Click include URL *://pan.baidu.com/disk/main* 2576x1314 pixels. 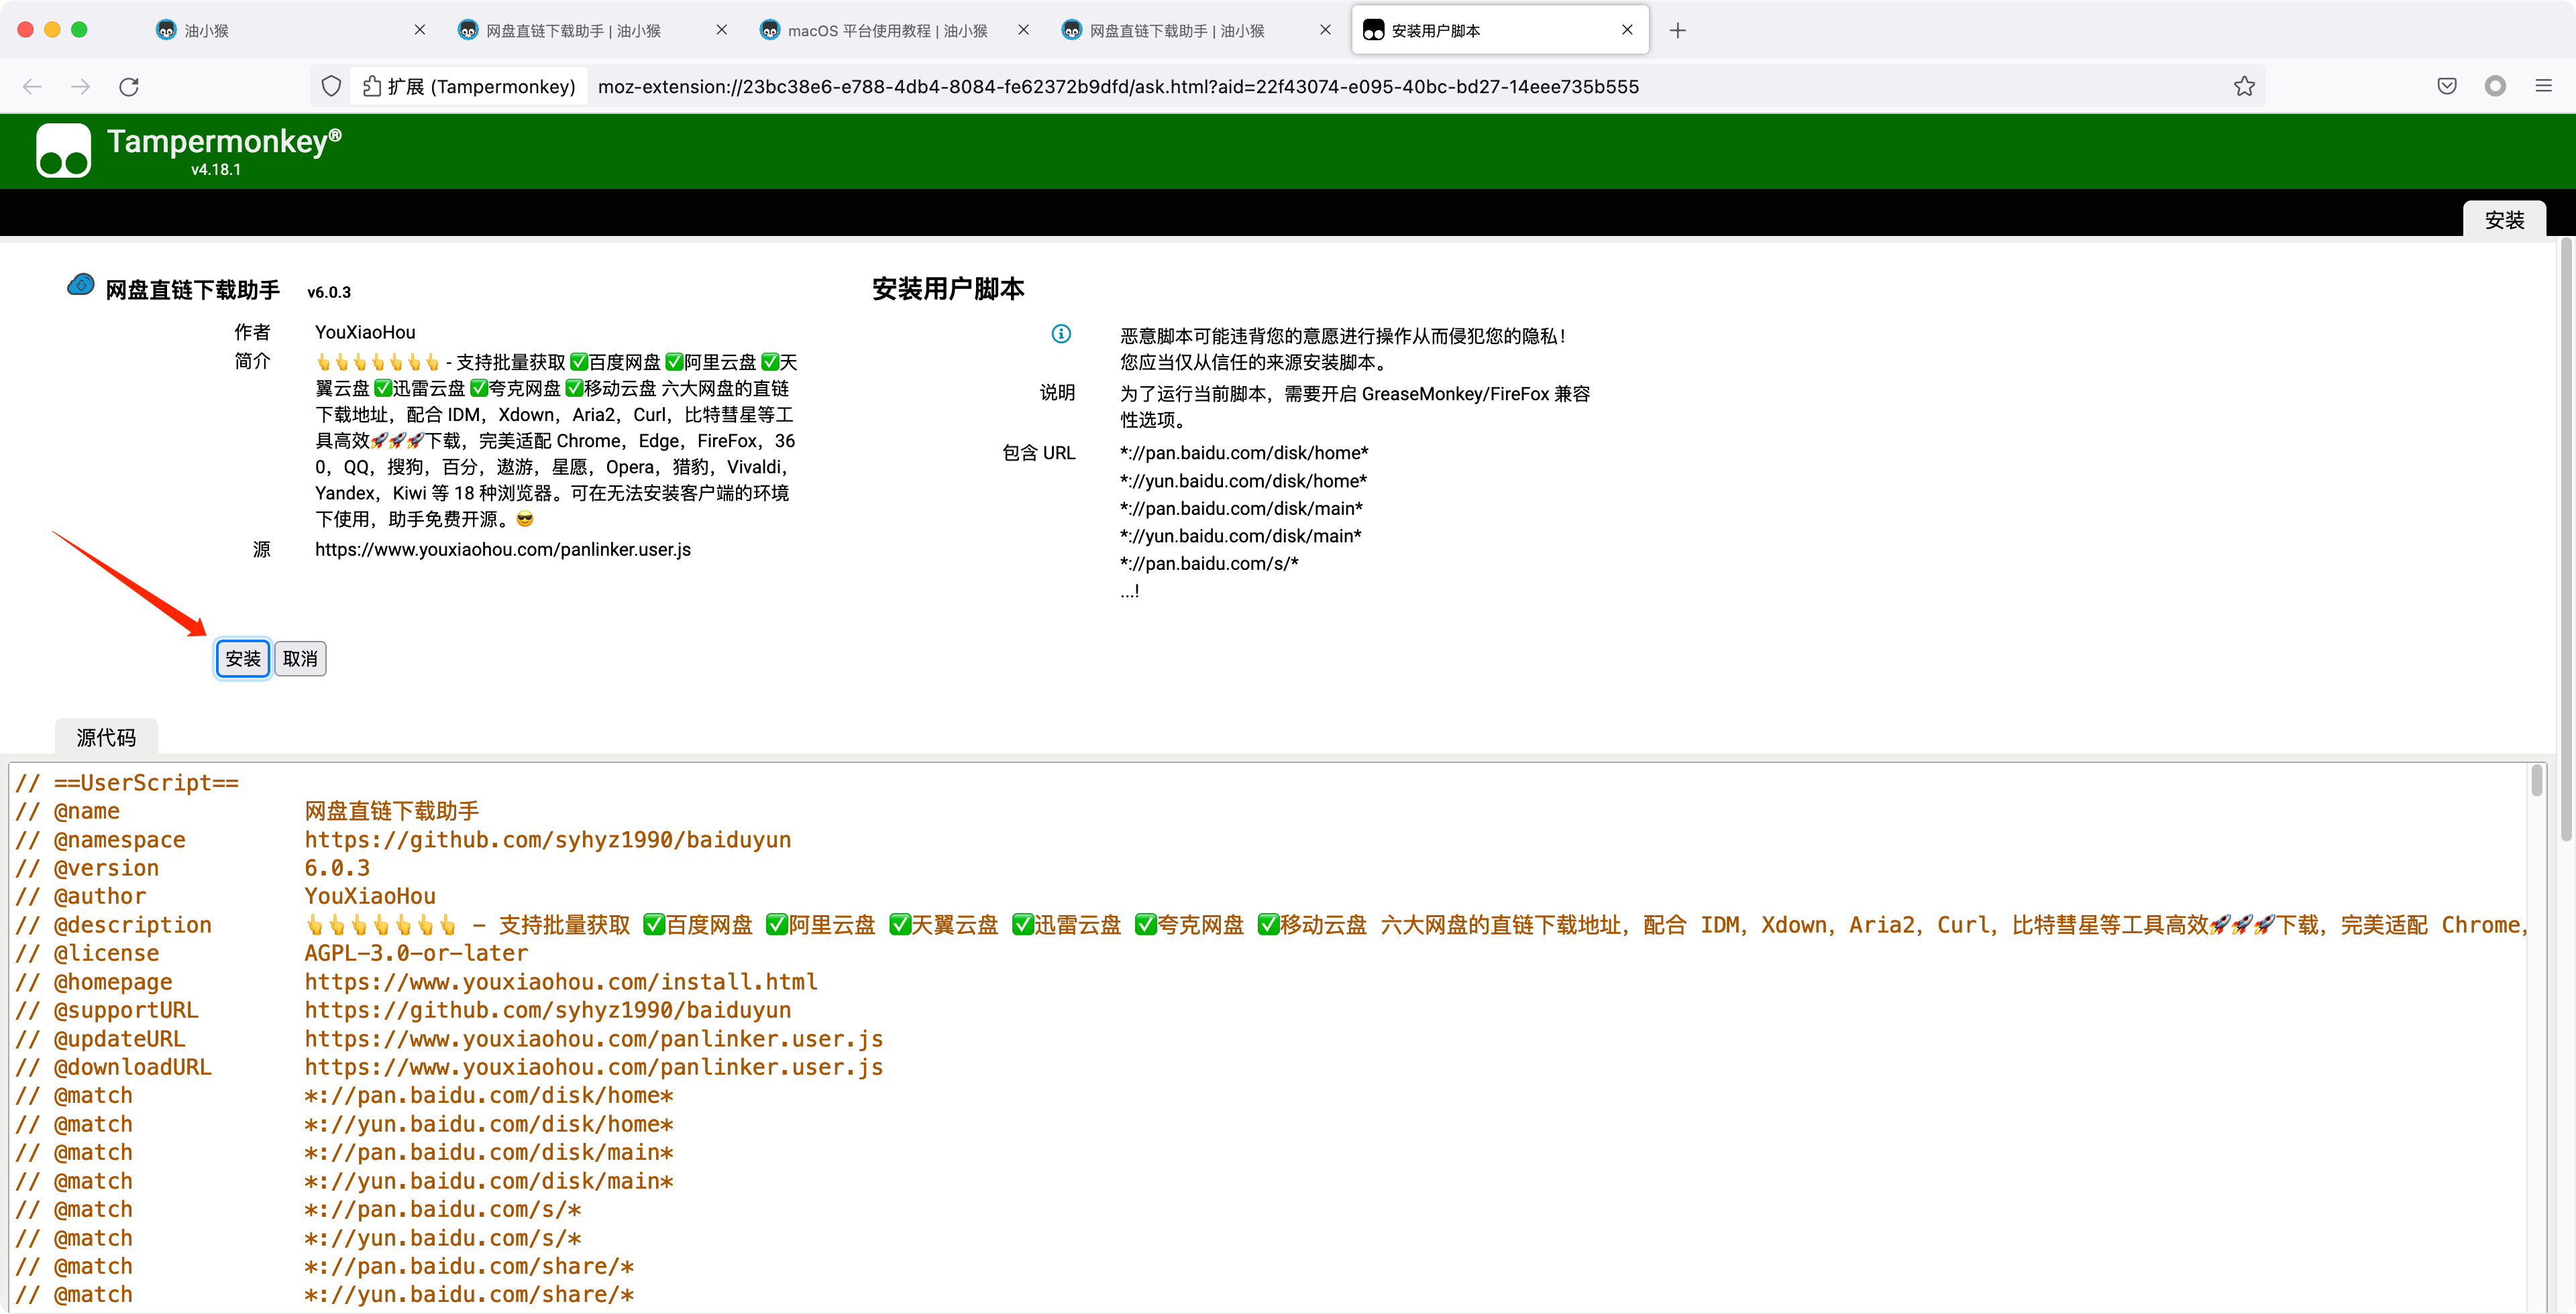[x=1241, y=509]
